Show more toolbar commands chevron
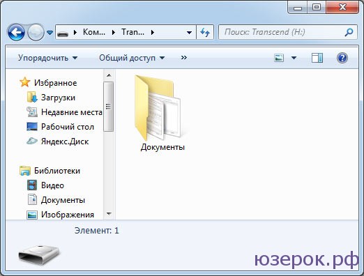Viewport: 364px width, 276px height. point(184,57)
